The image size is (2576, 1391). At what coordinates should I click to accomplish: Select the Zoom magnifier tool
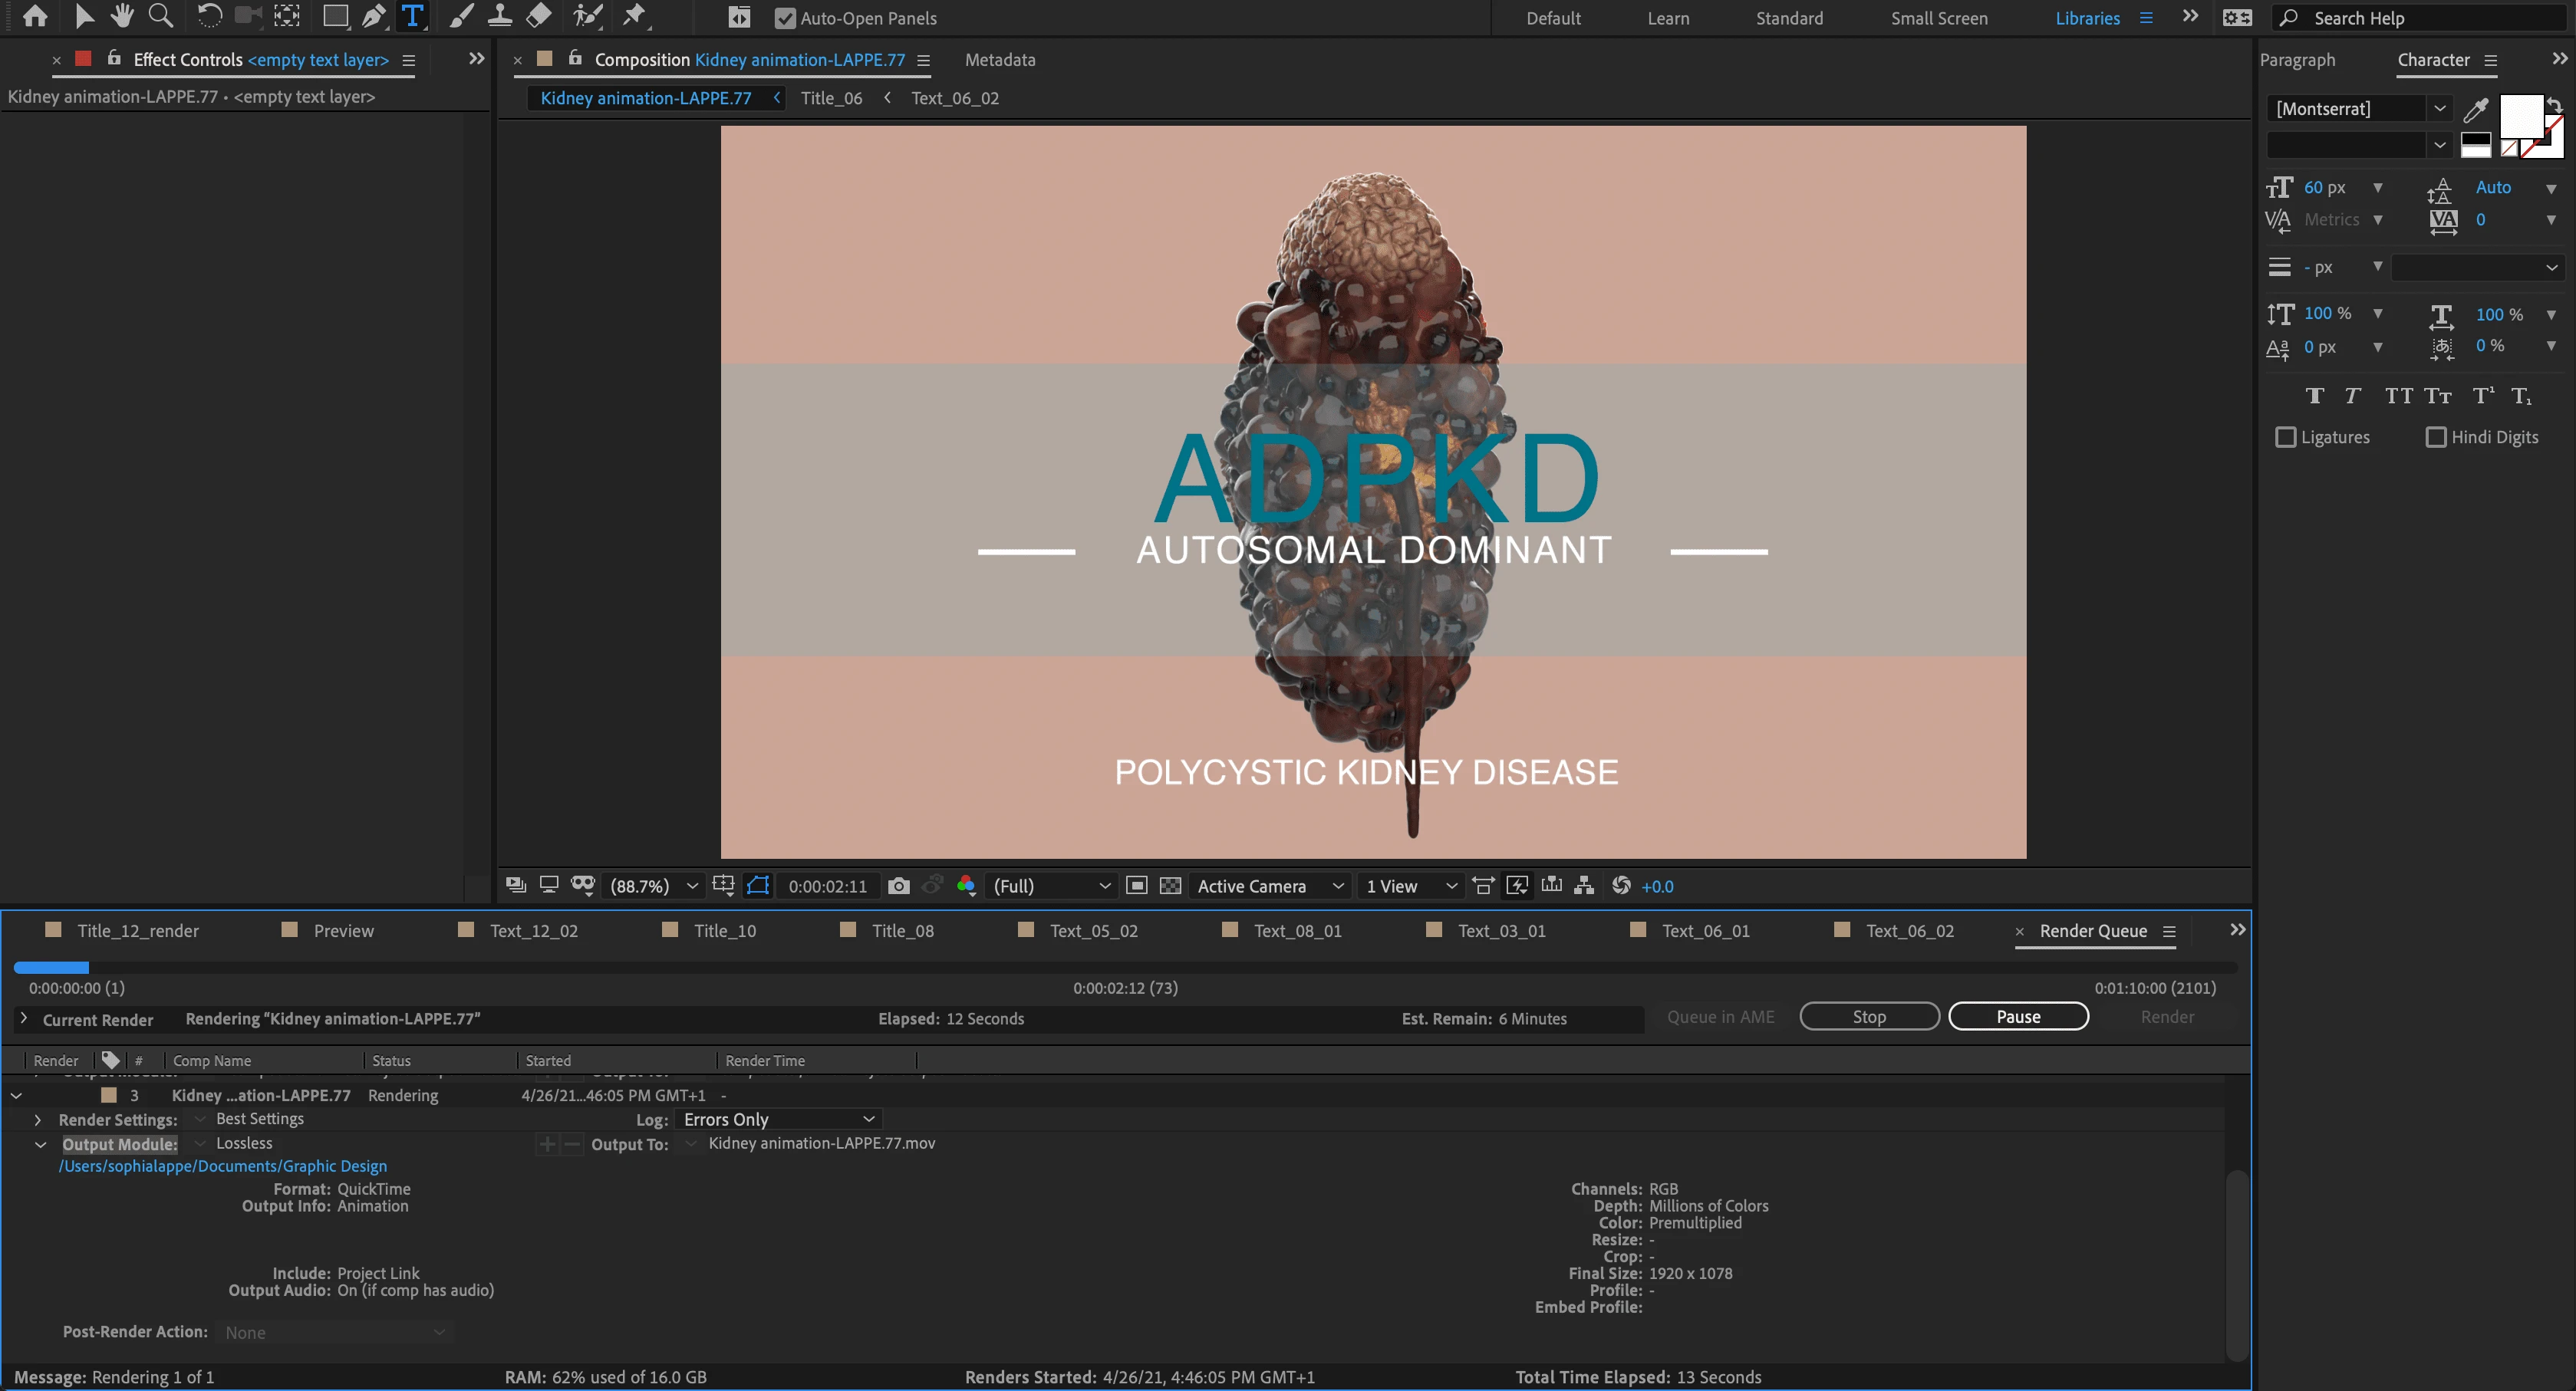click(x=160, y=16)
